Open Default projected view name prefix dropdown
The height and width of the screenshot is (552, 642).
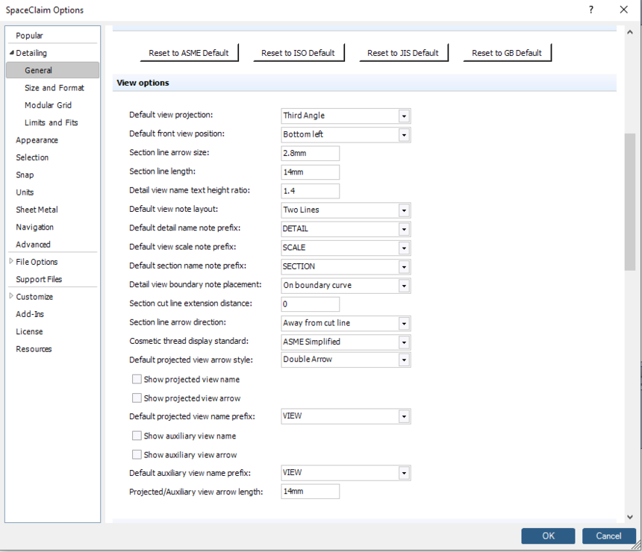coord(404,416)
